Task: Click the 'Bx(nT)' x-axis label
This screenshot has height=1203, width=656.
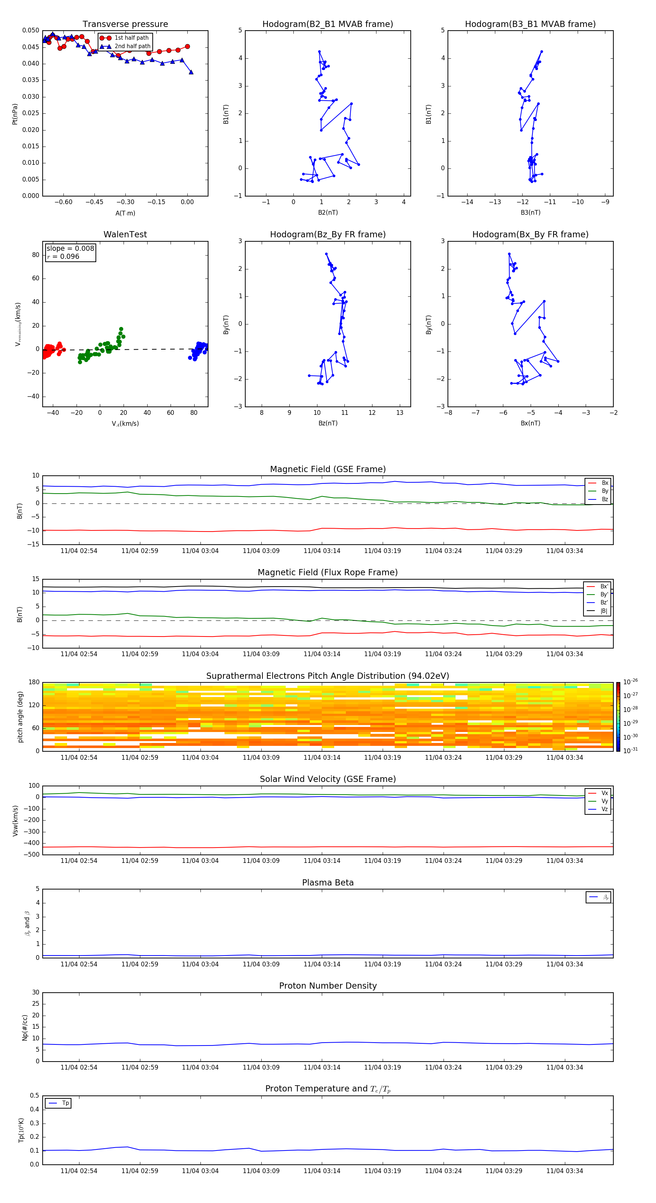Action: click(x=530, y=423)
